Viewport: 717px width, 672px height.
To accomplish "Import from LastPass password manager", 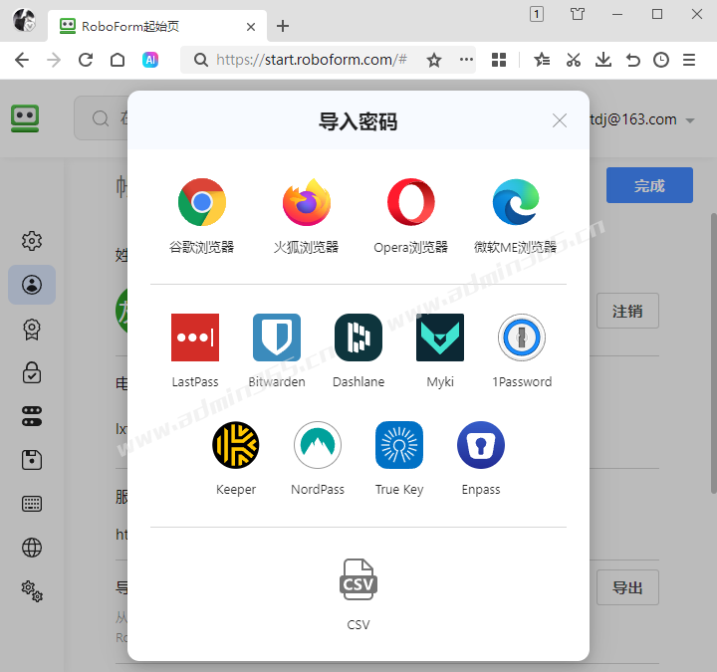I will [195, 337].
